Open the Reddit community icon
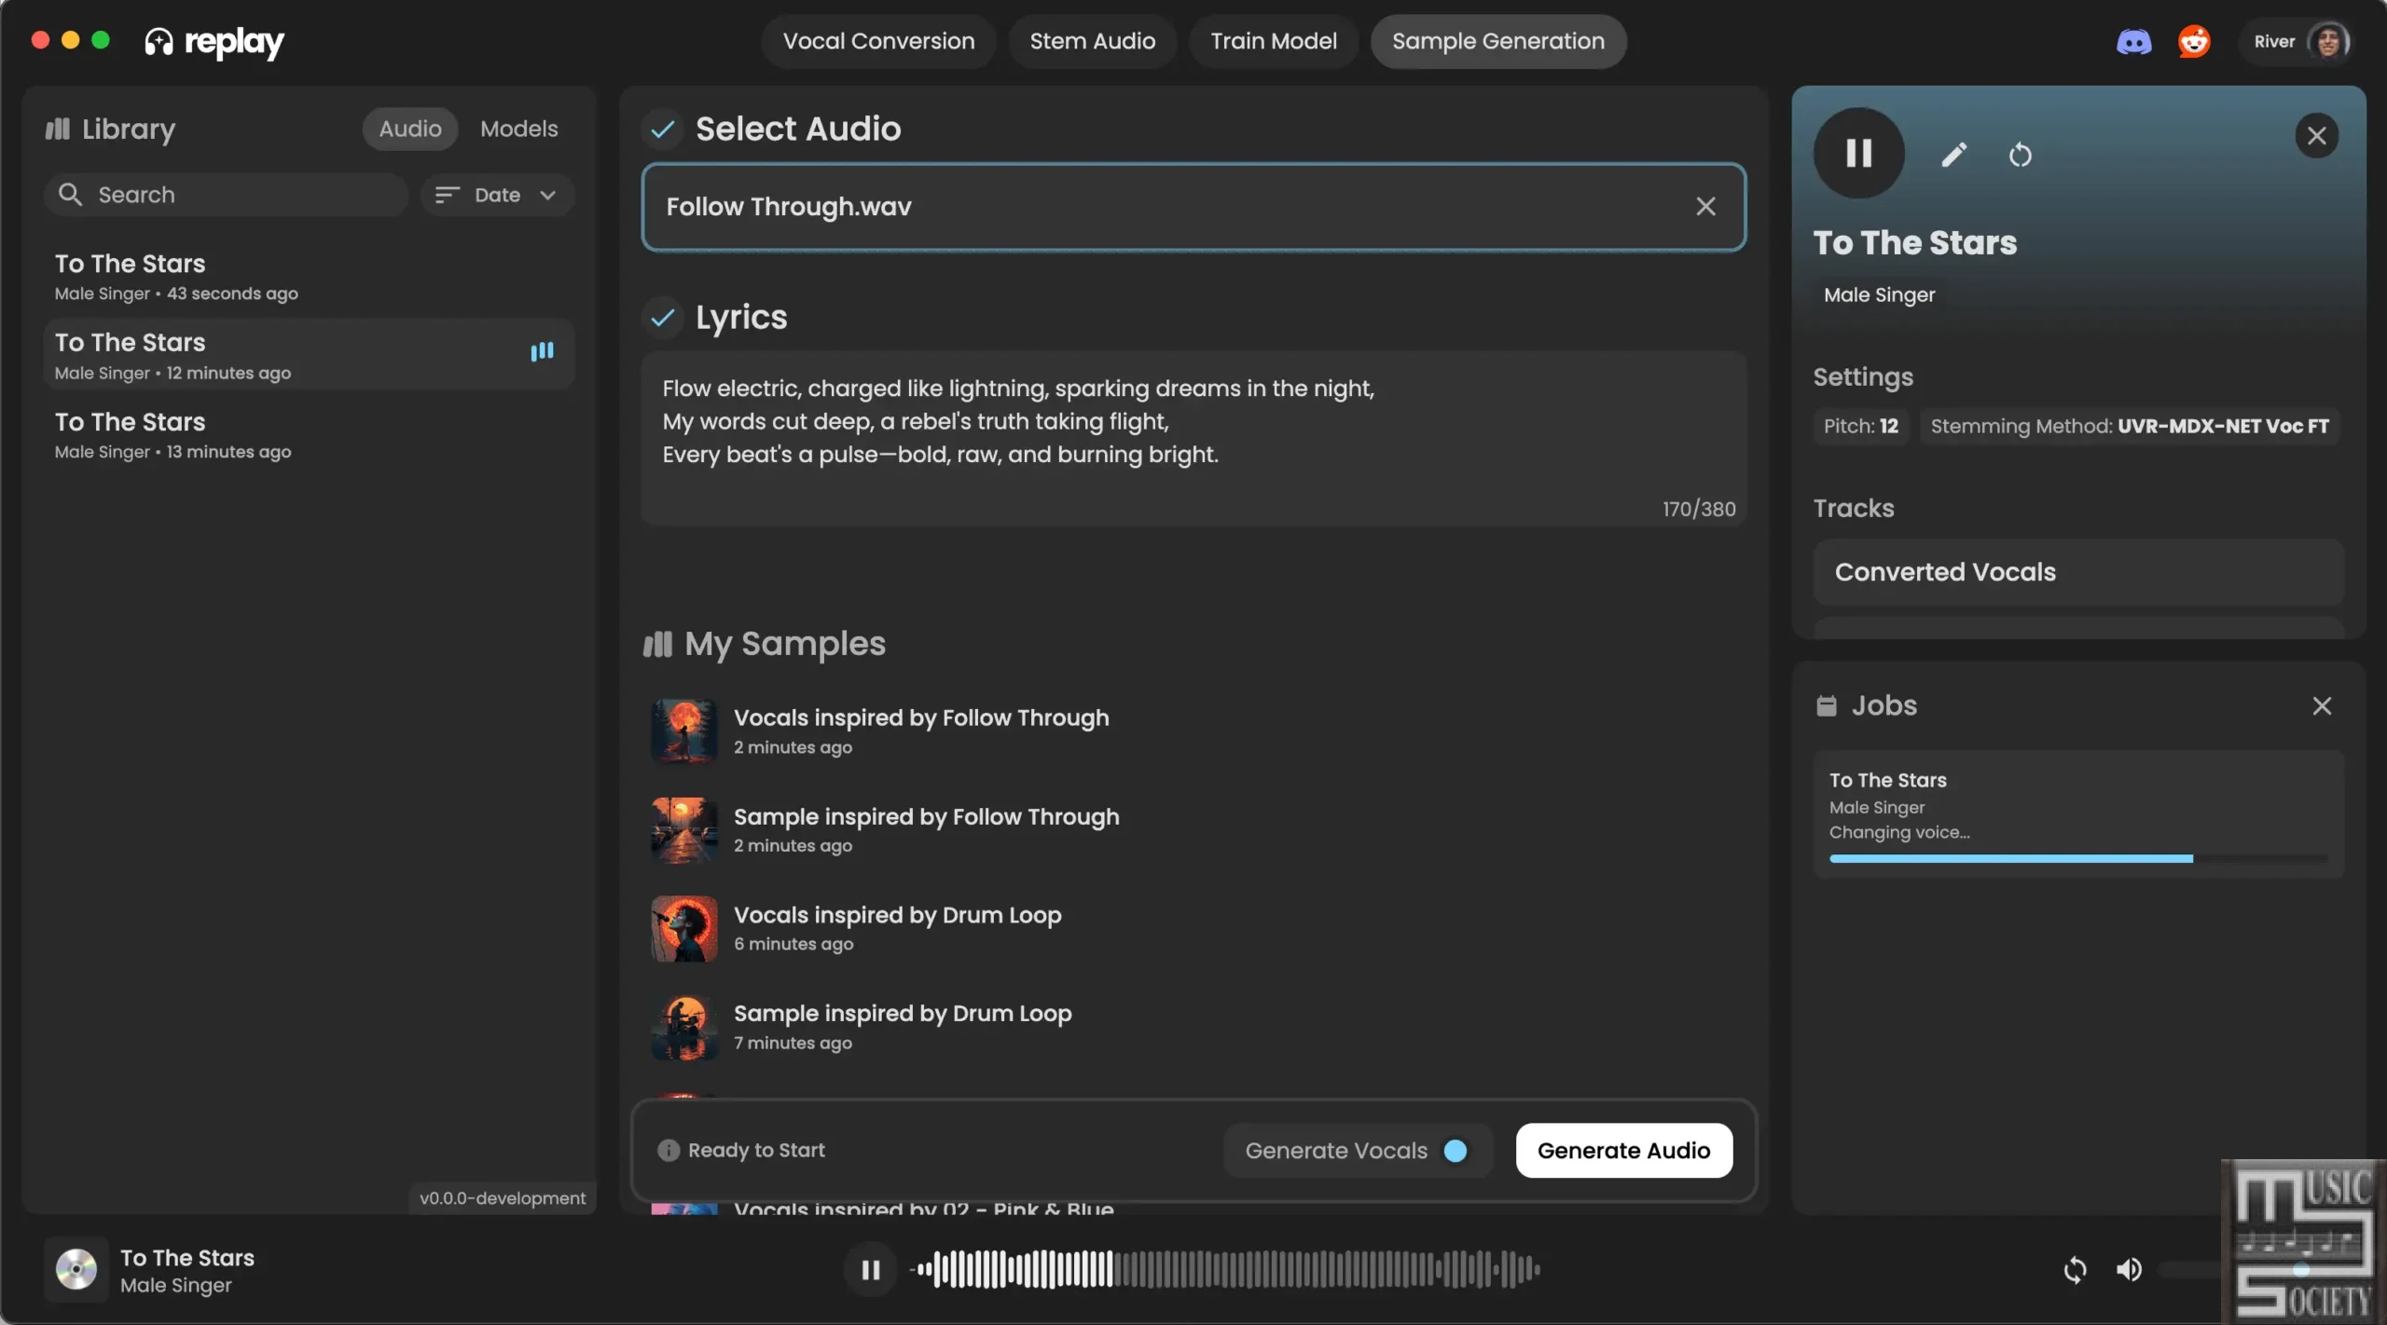The image size is (2387, 1325). tap(2194, 42)
